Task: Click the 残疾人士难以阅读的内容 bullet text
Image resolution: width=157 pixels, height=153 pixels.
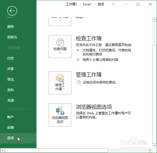Action: coord(101,60)
